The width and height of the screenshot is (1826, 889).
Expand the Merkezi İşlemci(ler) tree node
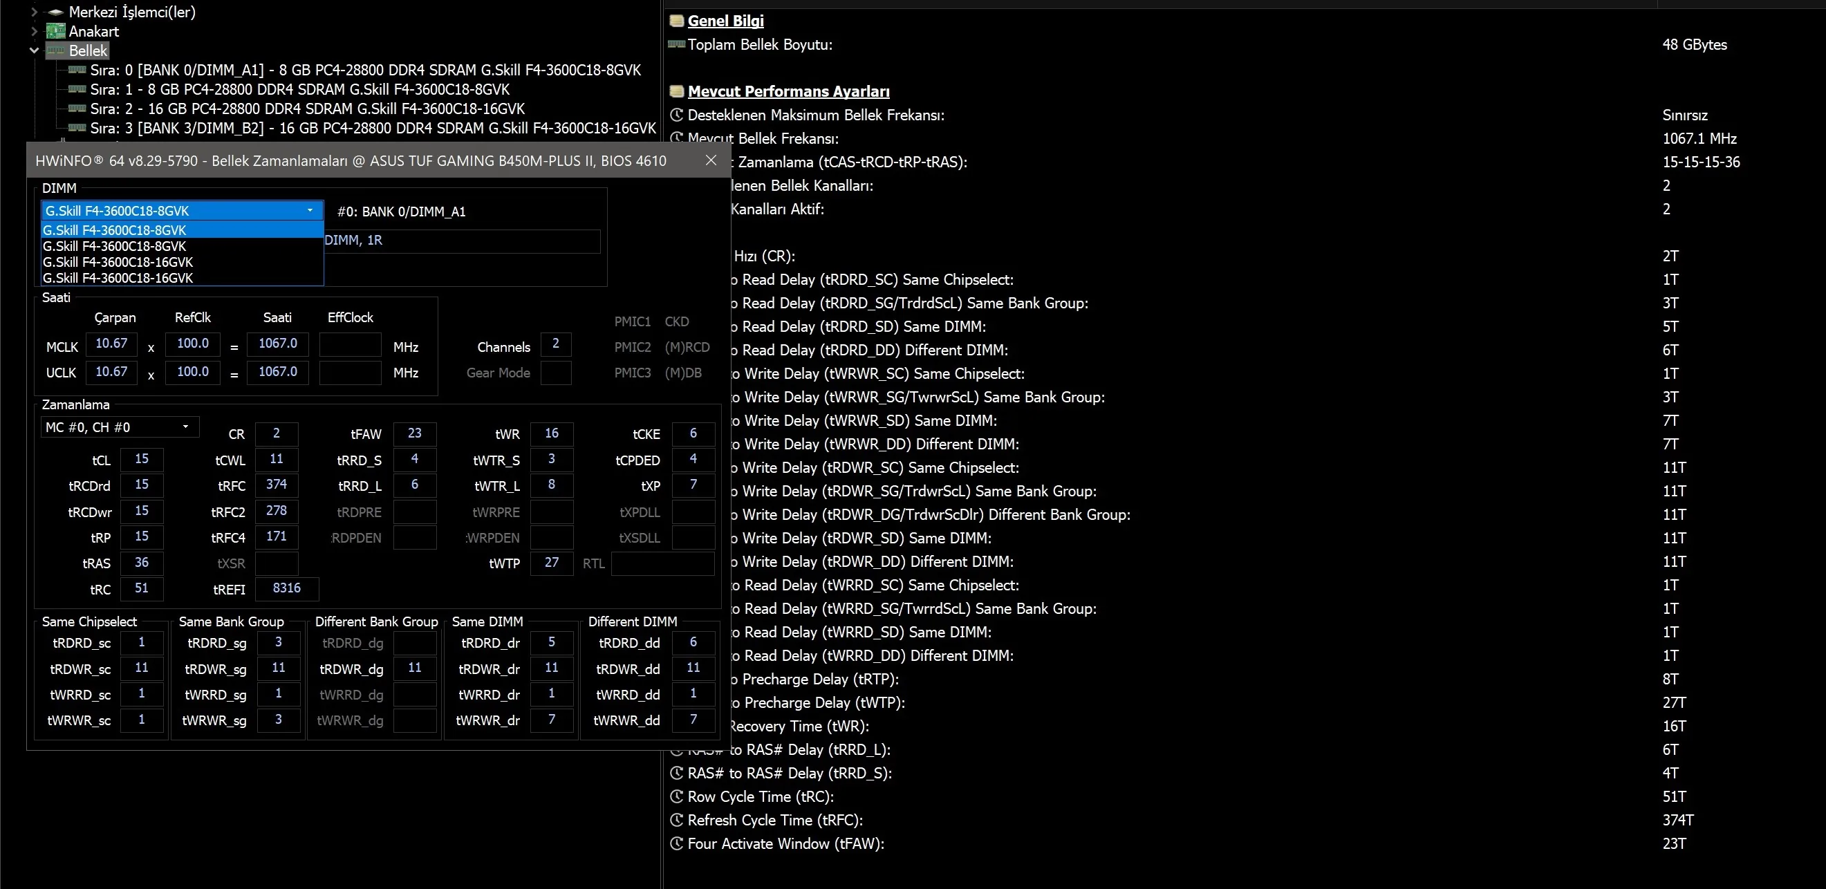(x=34, y=12)
